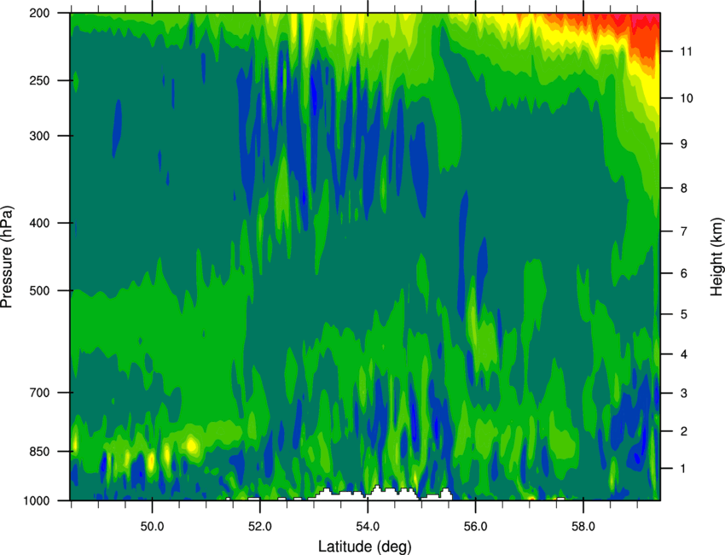Click the 4 km height label
This screenshot has height=555, width=725.
[x=683, y=354]
